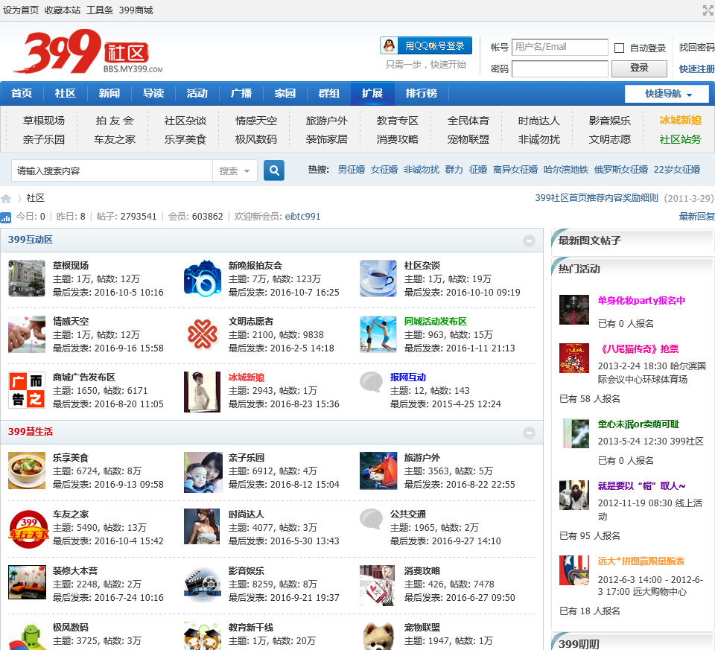Open the 八尾猫传奇 activity thumbnail
715x650 pixels.
[x=574, y=358]
